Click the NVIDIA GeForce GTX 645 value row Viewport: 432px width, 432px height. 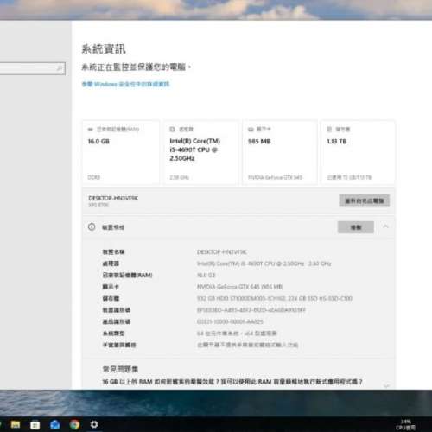240,287
